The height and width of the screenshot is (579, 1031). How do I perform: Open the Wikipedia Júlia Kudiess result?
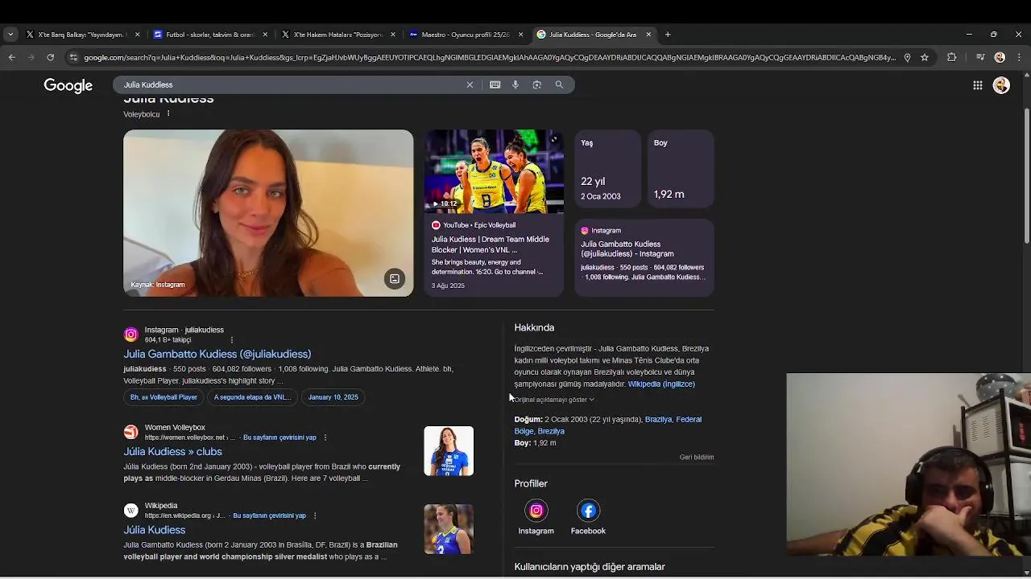[154, 530]
